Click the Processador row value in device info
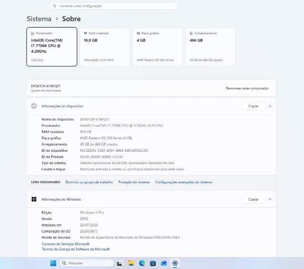Screen dimensions: 304x269 (x=122, y=126)
